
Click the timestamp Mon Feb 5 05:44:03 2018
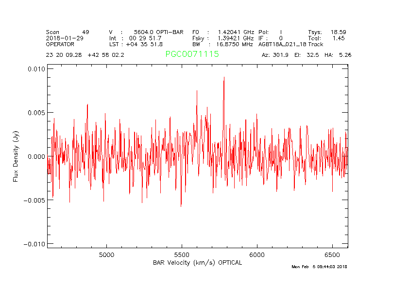[319, 267]
